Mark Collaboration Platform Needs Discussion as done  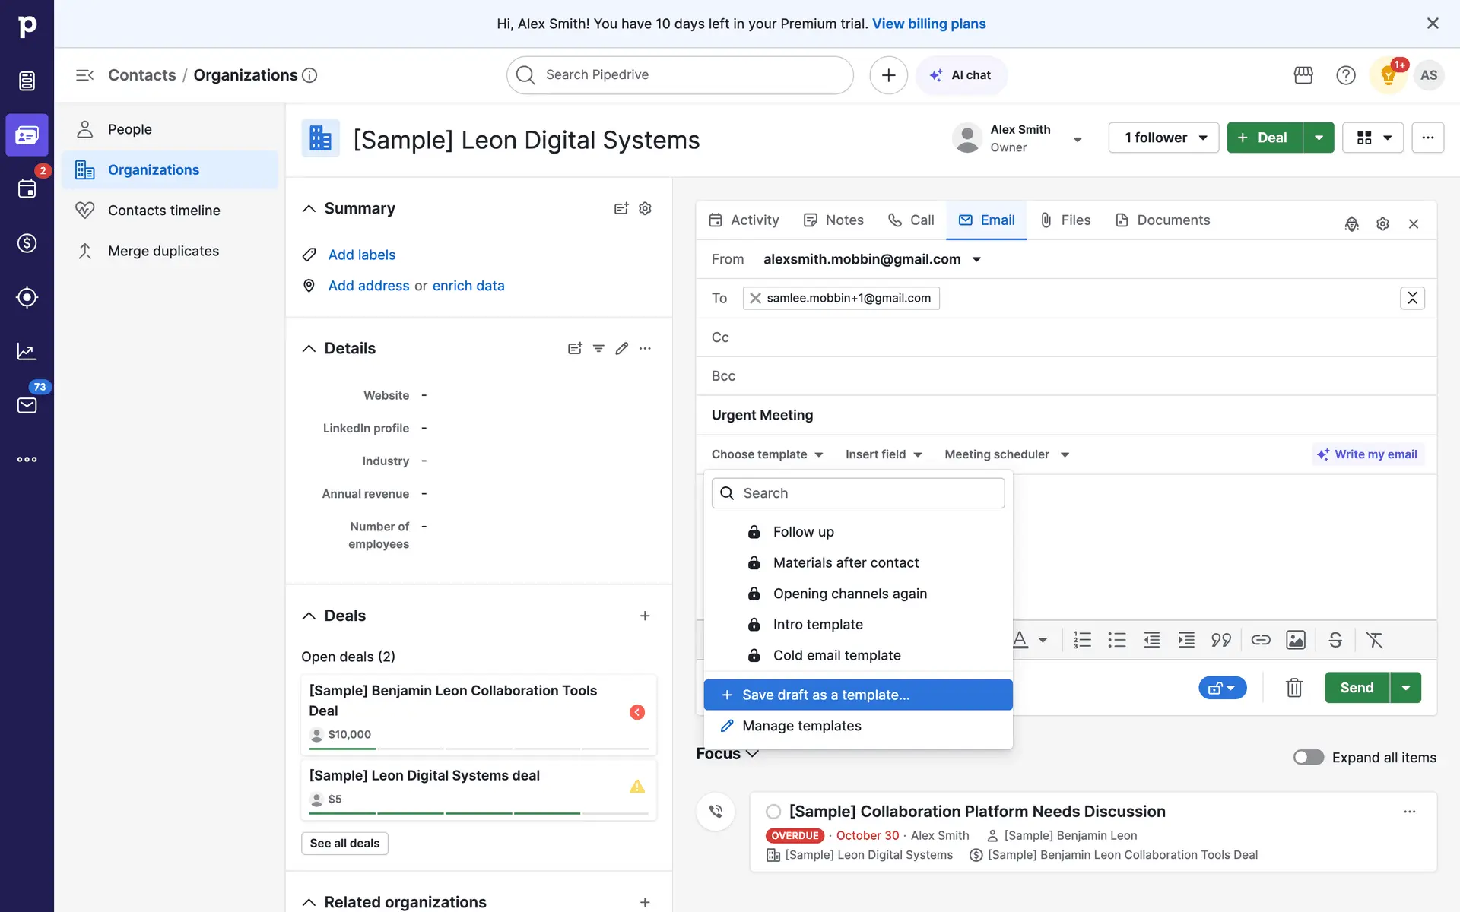pyautogui.click(x=773, y=812)
